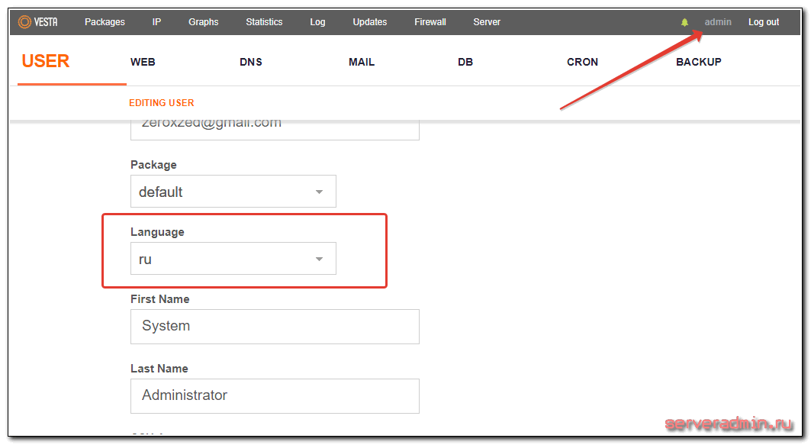This screenshot has height=445, width=811.
Task: Click the Vesta logo
Action: click(37, 21)
